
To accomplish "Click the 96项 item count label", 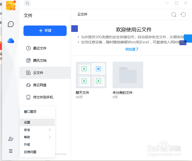I will 79,97.
